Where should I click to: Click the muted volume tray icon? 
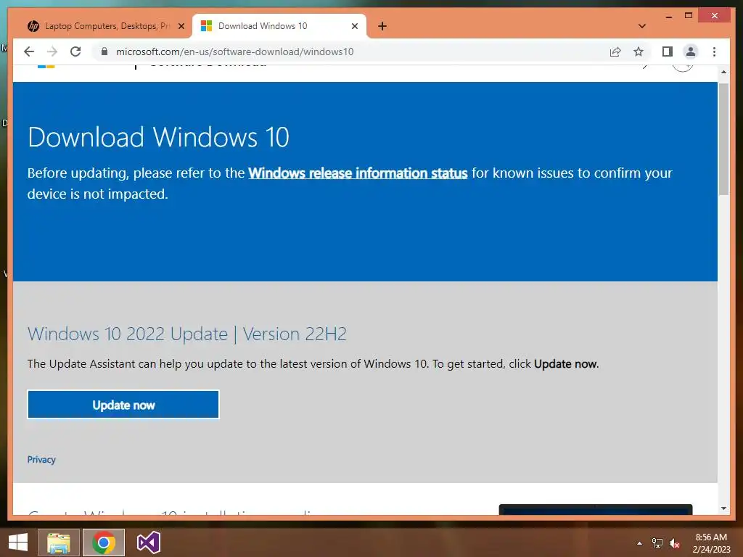[x=674, y=543]
